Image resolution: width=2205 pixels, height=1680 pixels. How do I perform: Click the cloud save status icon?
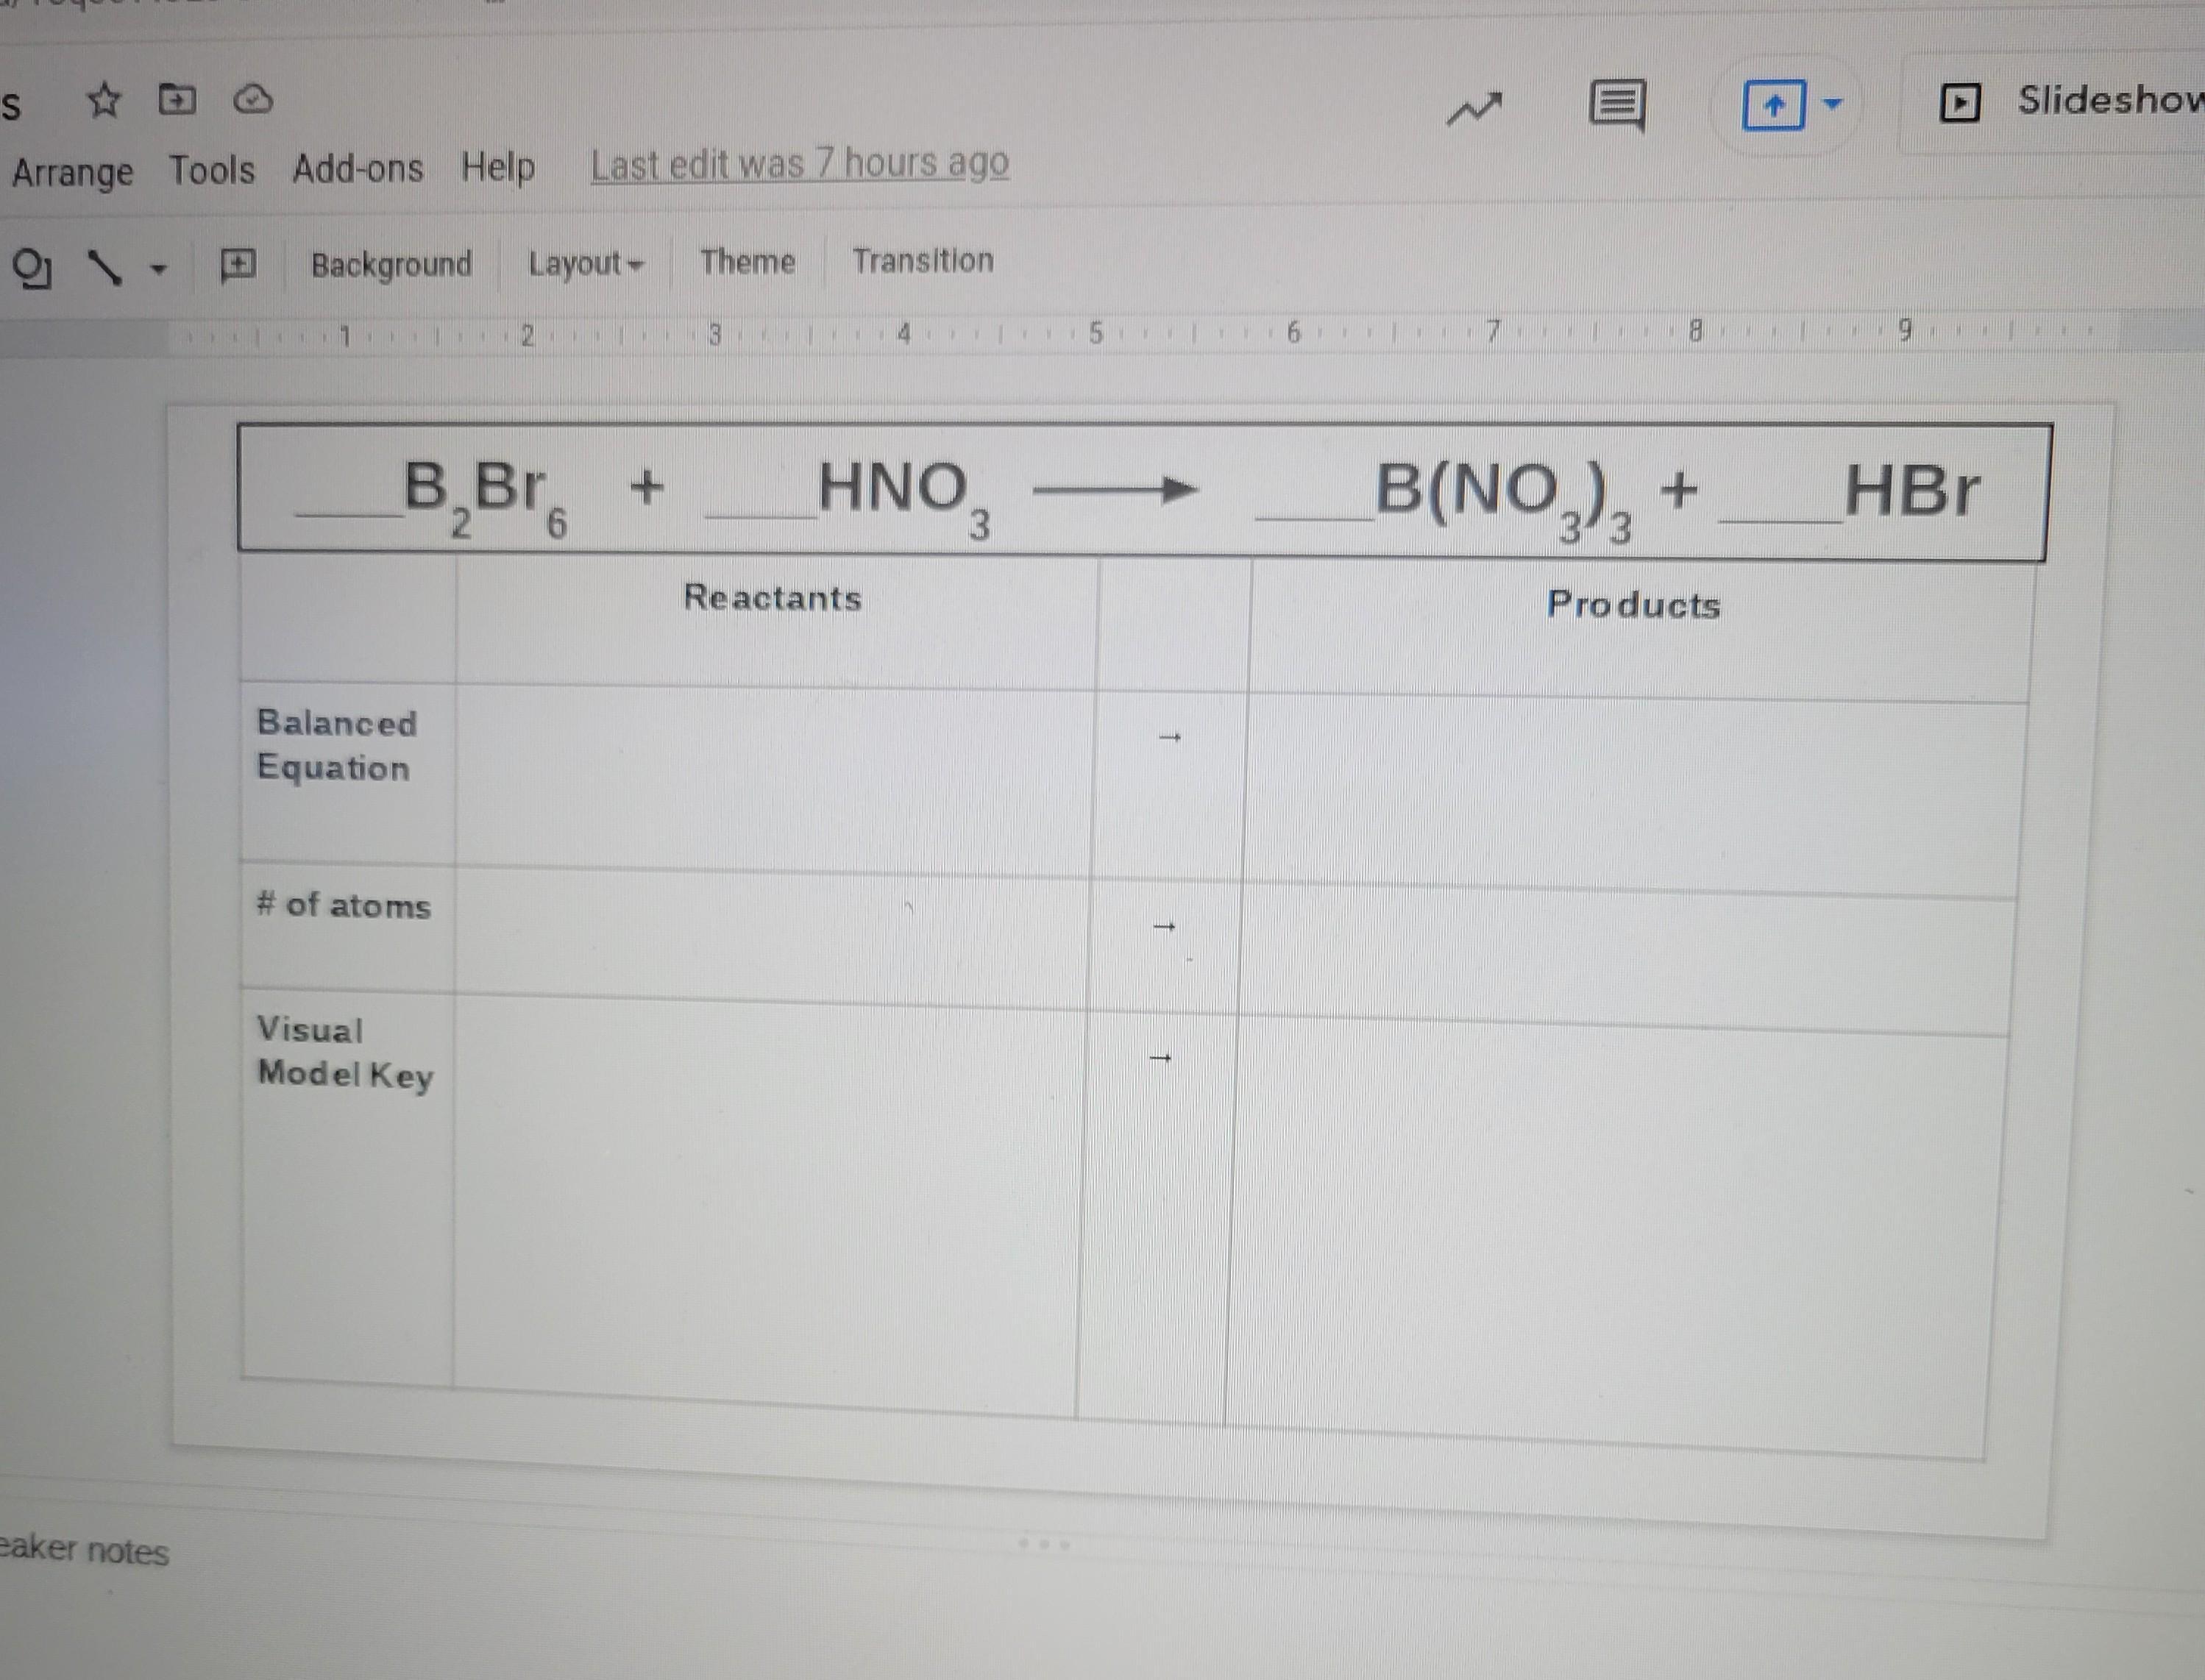252,100
